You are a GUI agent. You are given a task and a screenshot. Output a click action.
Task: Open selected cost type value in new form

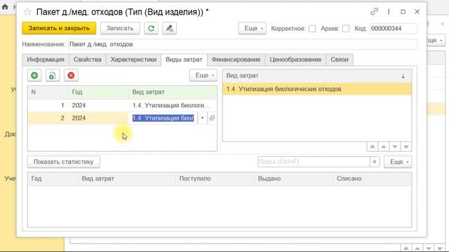(212, 118)
